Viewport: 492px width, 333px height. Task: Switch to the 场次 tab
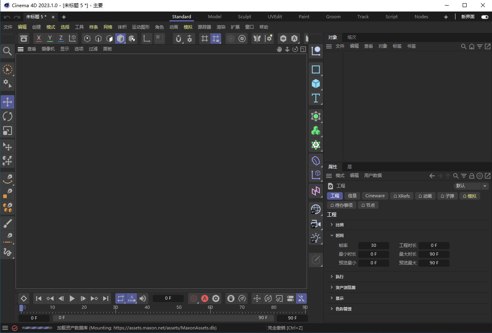[352, 37]
